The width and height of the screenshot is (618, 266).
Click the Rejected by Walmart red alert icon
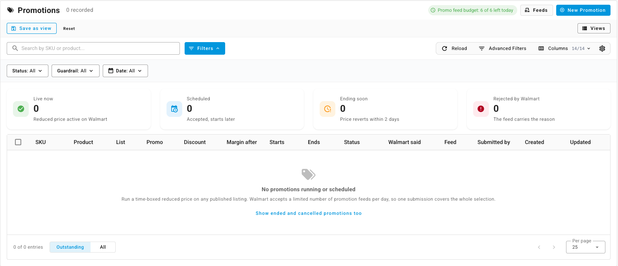[x=481, y=109]
